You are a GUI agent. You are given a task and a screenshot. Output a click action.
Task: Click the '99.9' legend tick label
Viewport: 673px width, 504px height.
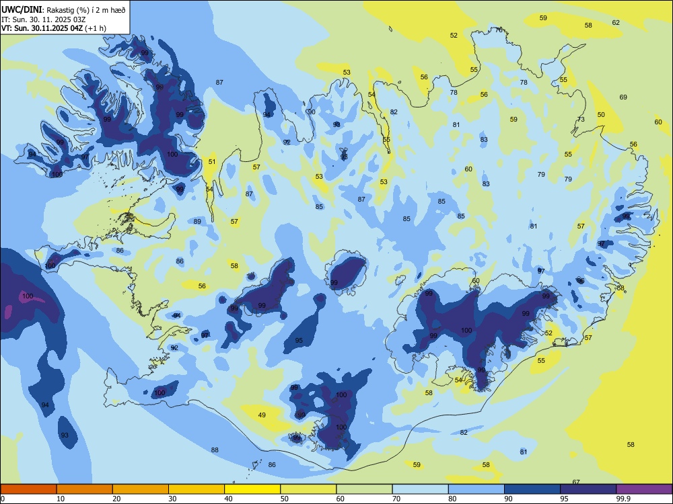point(623,499)
